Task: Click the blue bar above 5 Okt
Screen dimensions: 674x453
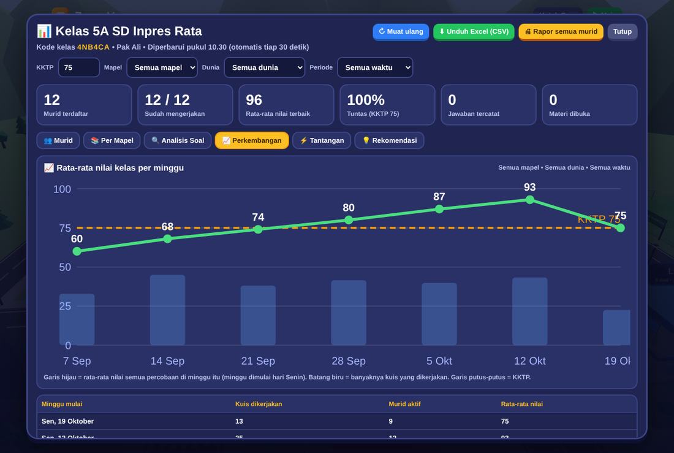Action: point(439,314)
